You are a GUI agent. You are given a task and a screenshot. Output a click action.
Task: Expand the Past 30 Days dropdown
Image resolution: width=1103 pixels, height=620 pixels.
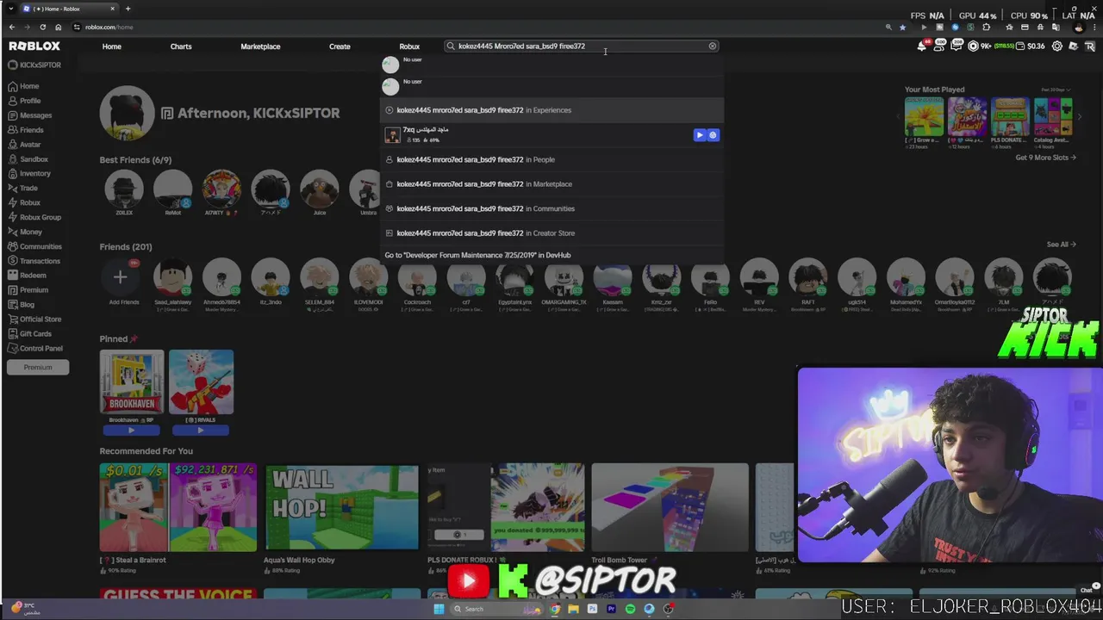[x=1056, y=90]
